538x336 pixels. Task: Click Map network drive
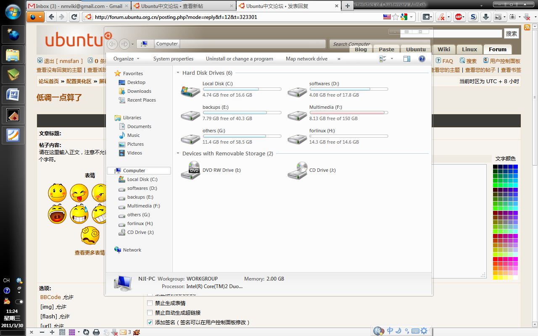click(307, 59)
